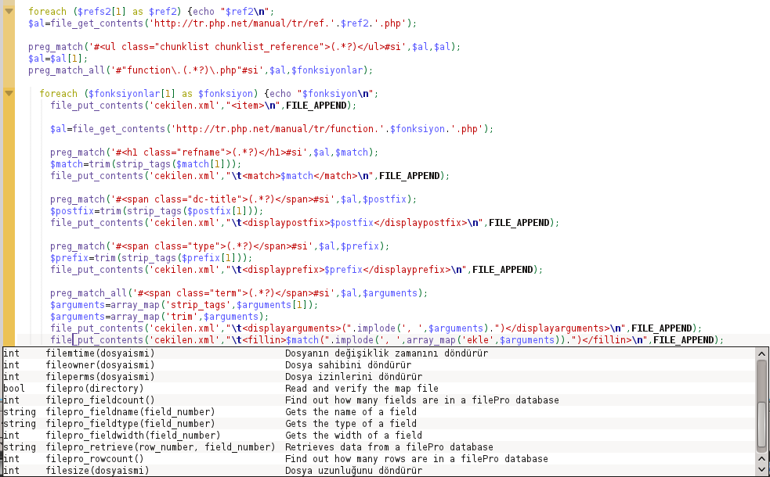770x477 pixels.
Task: Select fileperms(dosyaismi) suggestion
Action: [378, 376]
